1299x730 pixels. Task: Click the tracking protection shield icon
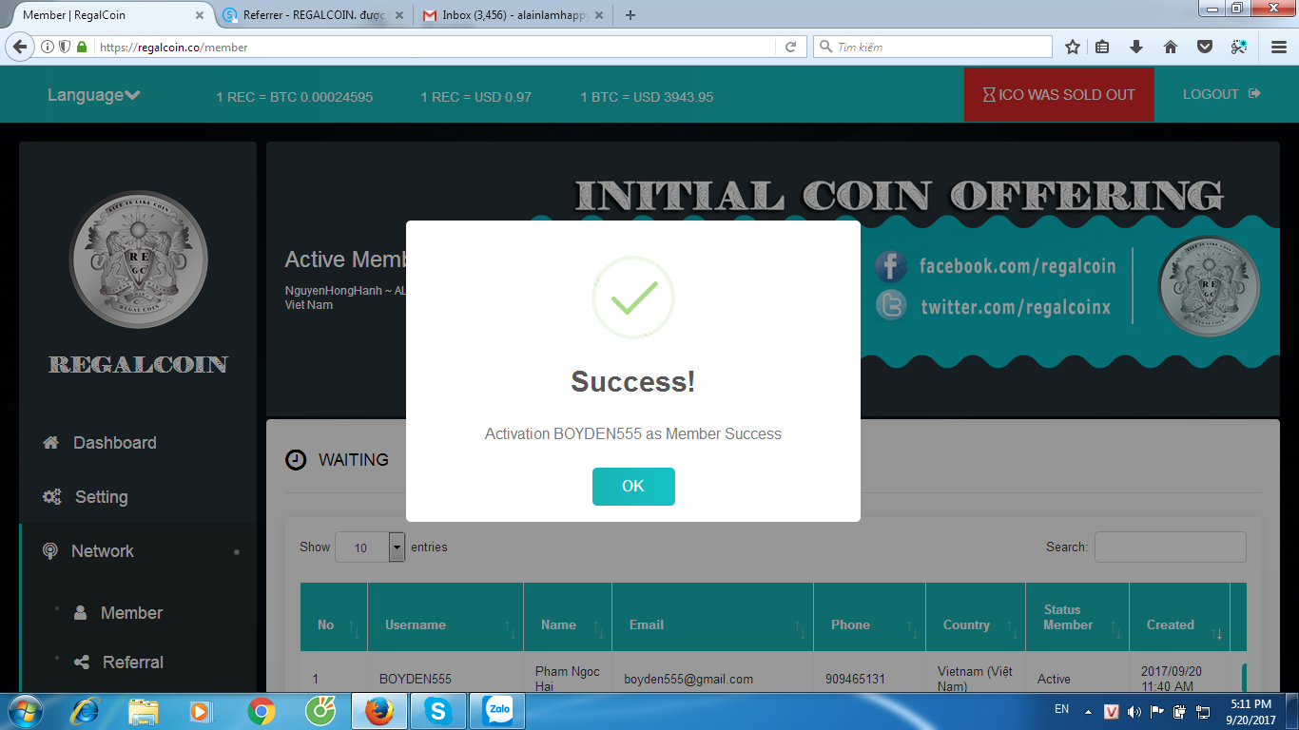pos(65,47)
